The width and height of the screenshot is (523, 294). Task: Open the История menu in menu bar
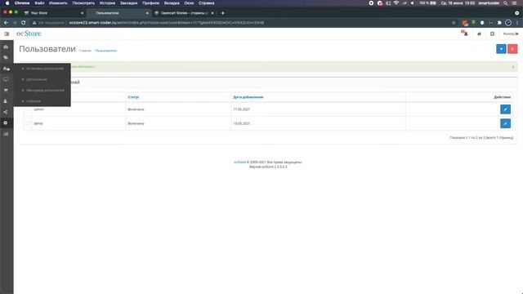pos(107,3)
